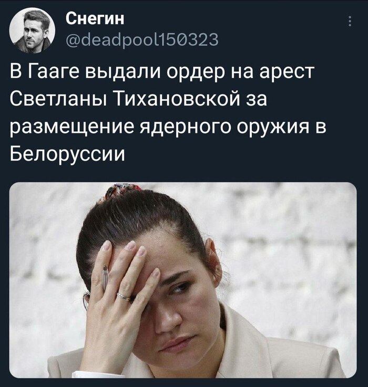Click the word 'размещение' in the tweet

(73, 128)
